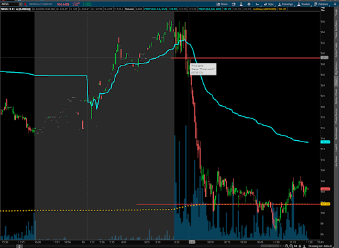This screenshot has width=339, height=248.
Task: Open the Patterns menu
Action: (x=321, y=4)
